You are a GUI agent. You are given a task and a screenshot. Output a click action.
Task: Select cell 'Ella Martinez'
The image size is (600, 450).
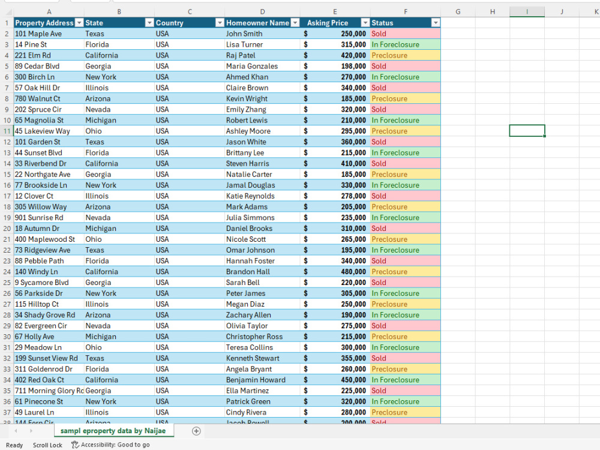coord(262,391)
